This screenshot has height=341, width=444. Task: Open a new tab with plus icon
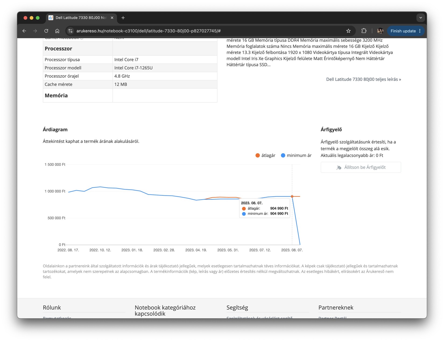[123, 18]
